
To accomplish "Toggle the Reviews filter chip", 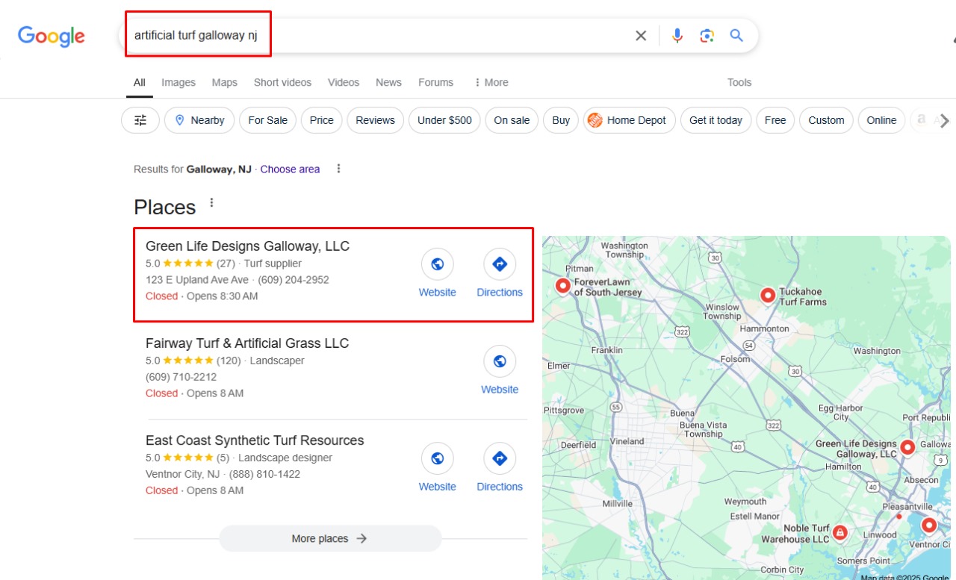I will click(376, 120).
